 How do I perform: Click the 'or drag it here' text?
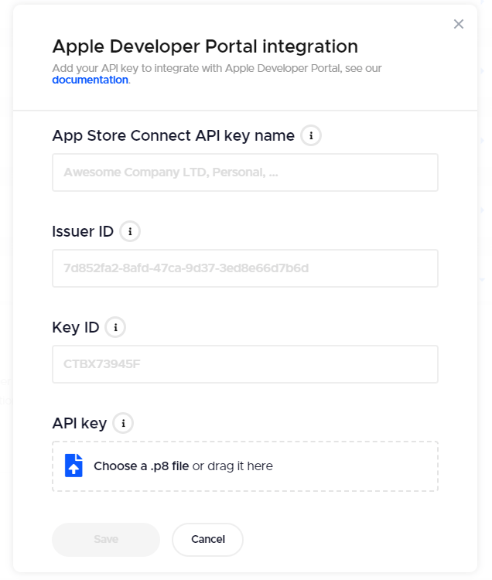tap(233, 466)
